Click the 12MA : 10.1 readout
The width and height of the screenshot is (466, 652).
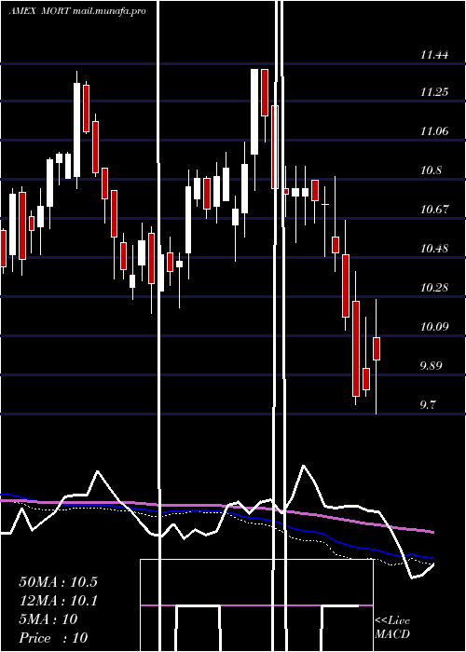coord(58,601)
